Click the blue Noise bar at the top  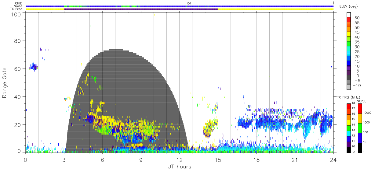coord(180,6)
